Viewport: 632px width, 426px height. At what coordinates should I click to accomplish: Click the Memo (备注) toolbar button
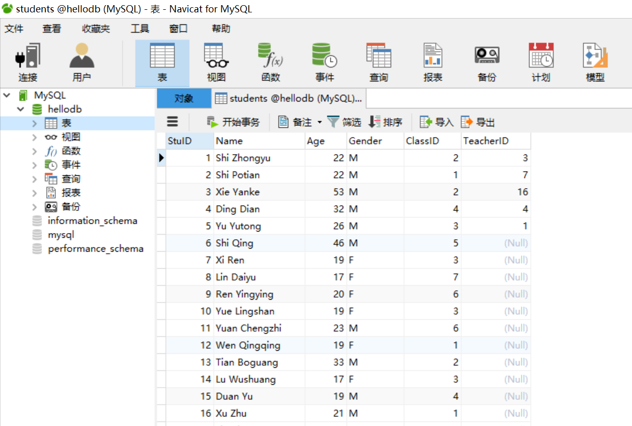pyautogui.click(x=295, y=122)
